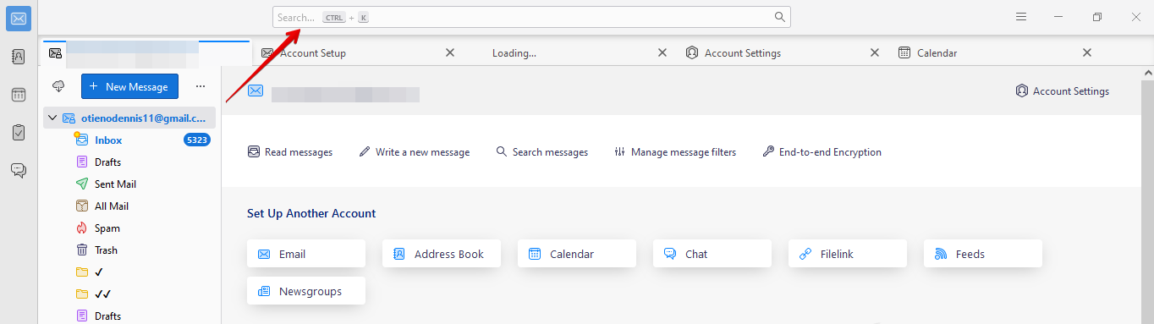This screenshot has height=324, width=1154.
Task: Click the Get Messages cloud icon
Action: (58, 86)
